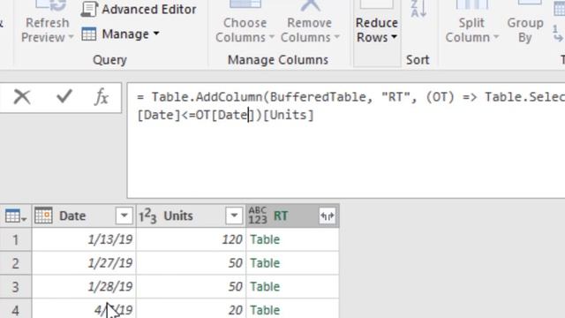
Task: Click the Date column type calendar icon
Action: tap(43, 216)
